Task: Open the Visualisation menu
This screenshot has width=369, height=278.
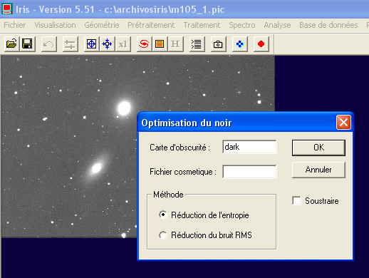Action: pos(55,25)
